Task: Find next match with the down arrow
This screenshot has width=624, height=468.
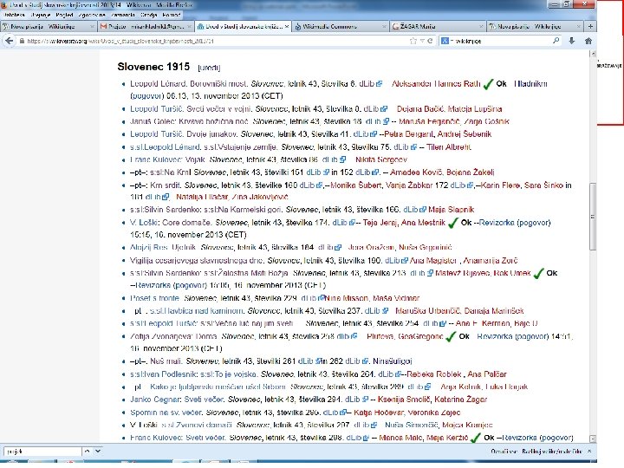Action: [x=97, y=452]
